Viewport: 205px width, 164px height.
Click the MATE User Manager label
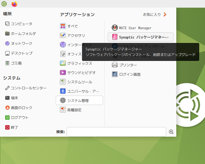[x=135, y=28]
